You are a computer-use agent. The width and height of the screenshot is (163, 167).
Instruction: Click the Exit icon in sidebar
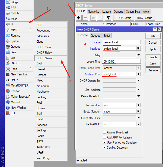point(8,113)
